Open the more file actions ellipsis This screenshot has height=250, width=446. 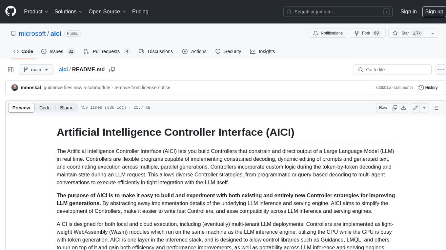coord(441,70)
